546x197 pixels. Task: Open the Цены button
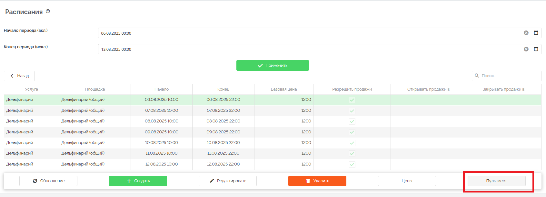click(407, 181)
